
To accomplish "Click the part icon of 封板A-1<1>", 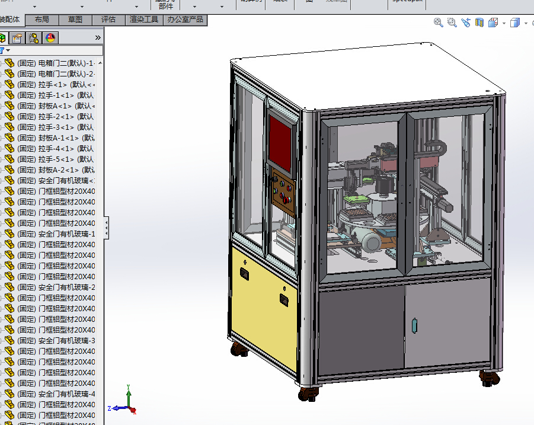I will tap(9, 138).
